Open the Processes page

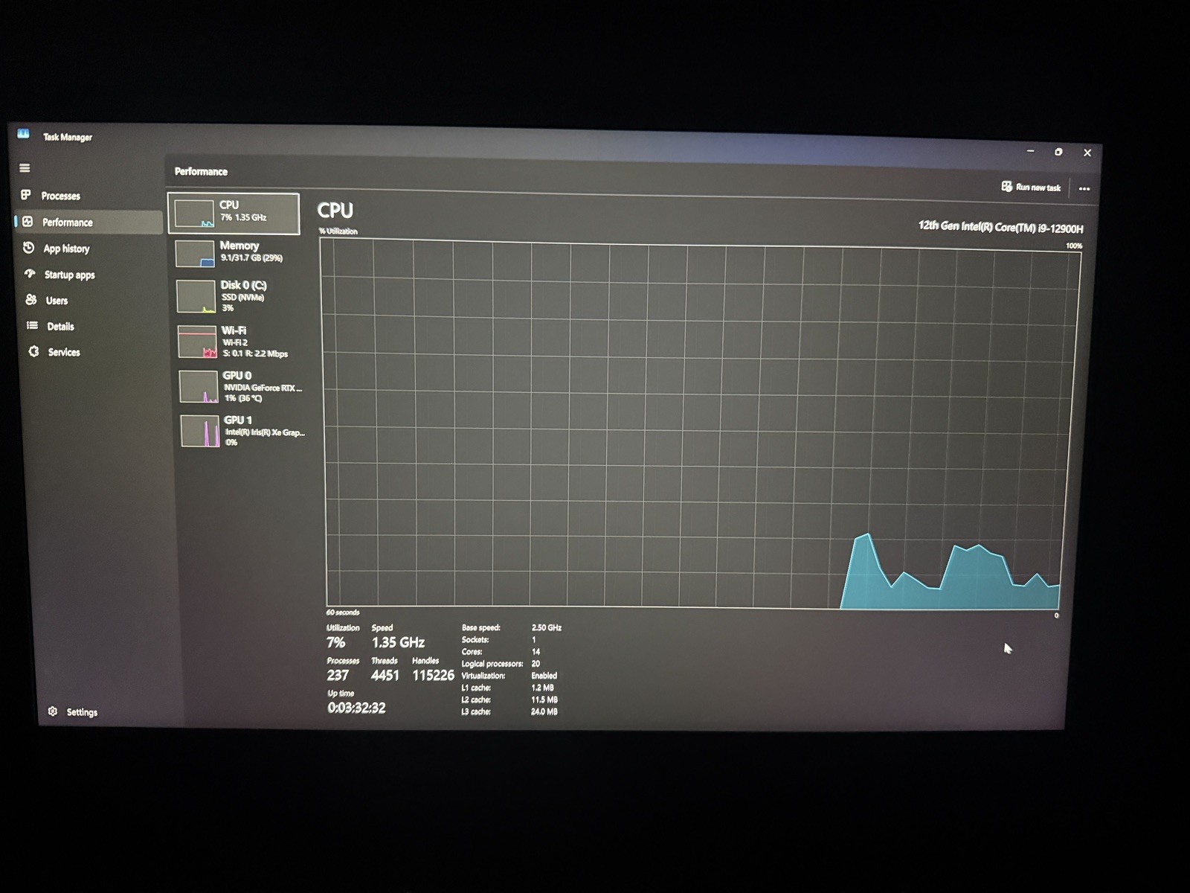click(x=61, y=196)
